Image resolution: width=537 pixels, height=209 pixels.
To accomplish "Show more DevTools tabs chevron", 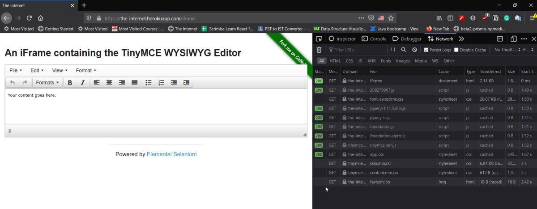I will click(462, 39).
